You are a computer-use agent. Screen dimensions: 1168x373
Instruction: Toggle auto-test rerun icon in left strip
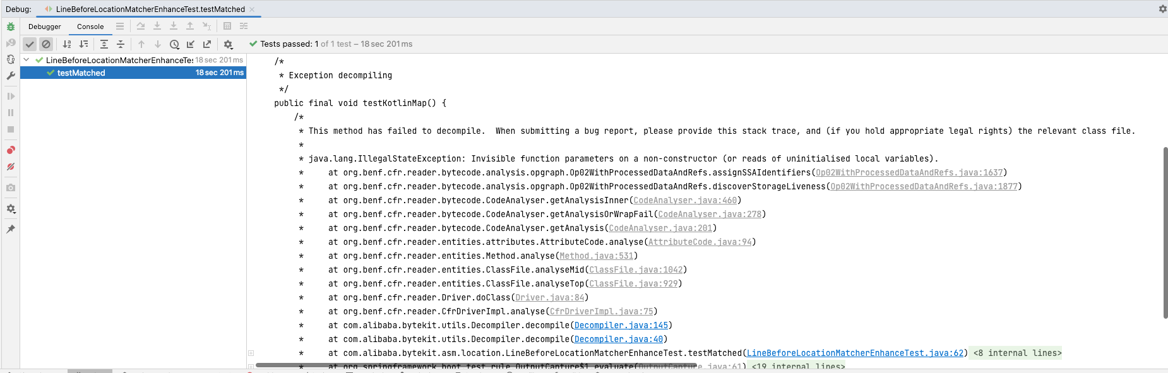(11, 59)
